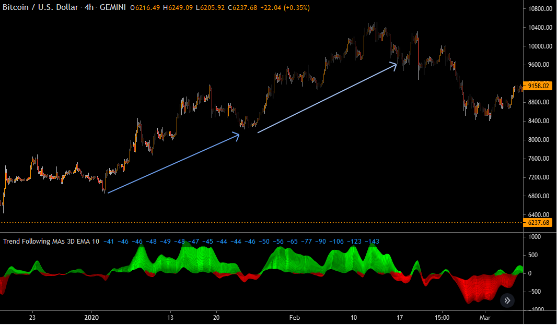Click the 1000 indicator scale label
The image size is (557, 325).
(535, 237)
